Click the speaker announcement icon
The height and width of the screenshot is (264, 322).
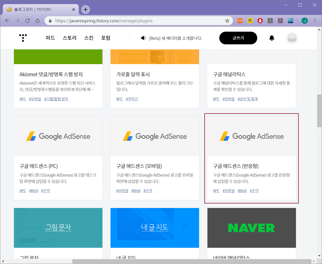pyautogui.click(x=143, y=38)
